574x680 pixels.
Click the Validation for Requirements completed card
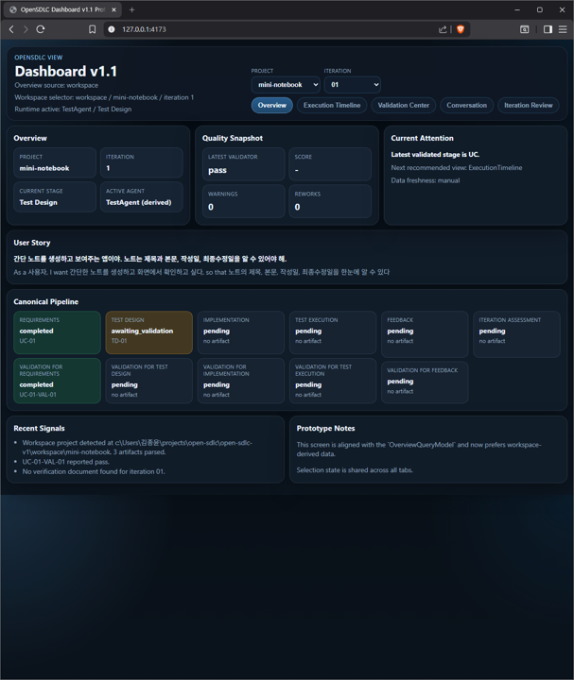pos(58,381)
